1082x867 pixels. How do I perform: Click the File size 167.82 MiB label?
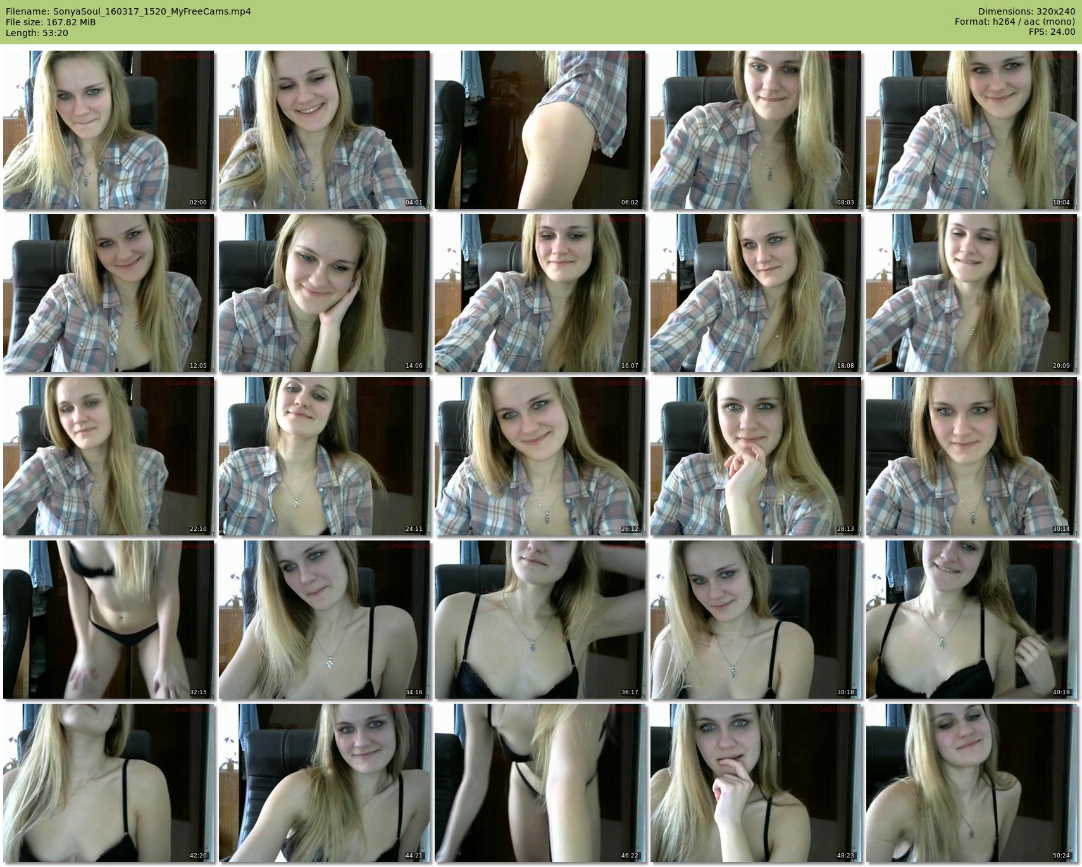[51, 22]
